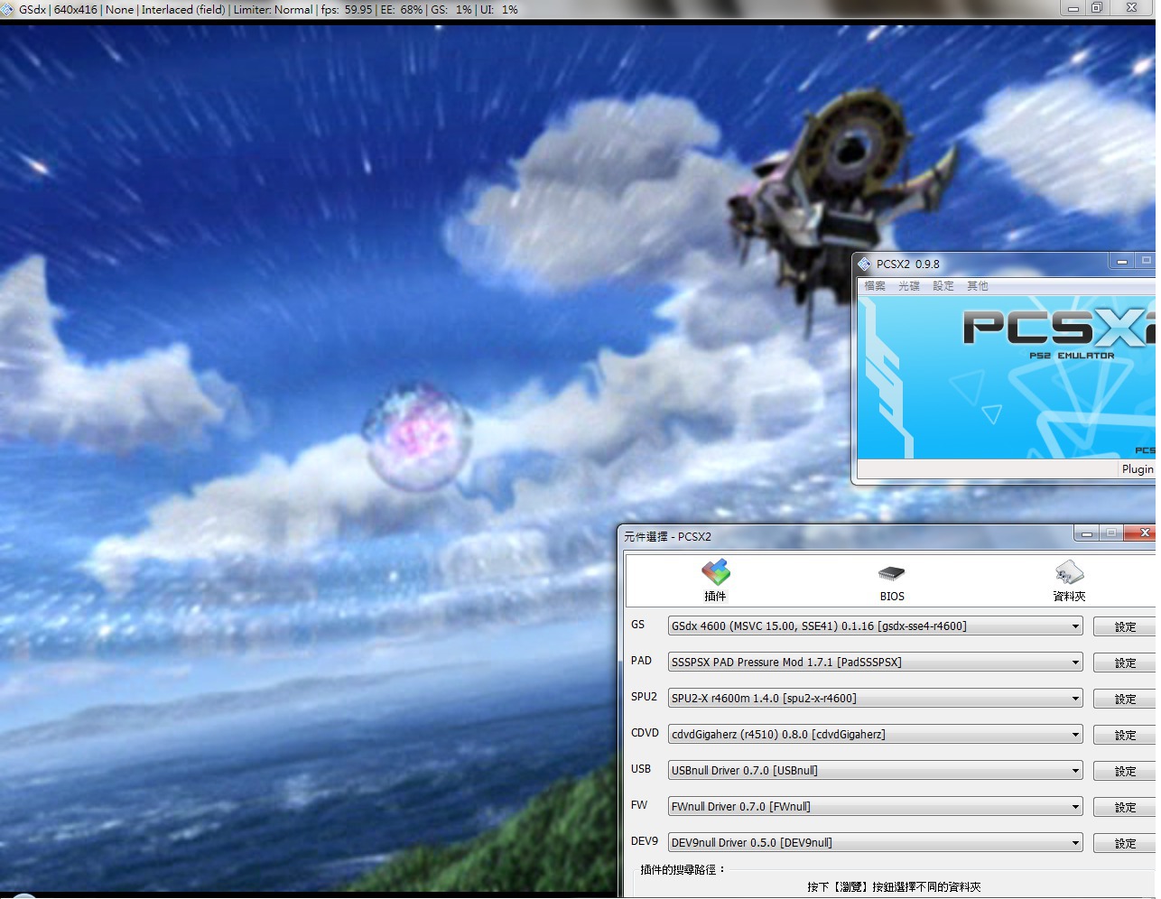Viewport: 1161px width, 899px height.
Task: Open 設定 menu in PCSX2 window
Action: (943, 286)
